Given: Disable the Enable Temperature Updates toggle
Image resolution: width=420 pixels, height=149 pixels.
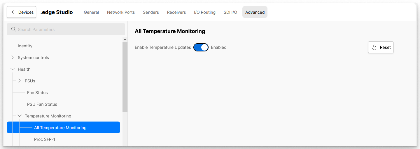Looking at the screenshot, I should pyautogui.click(x=201, y=47).
